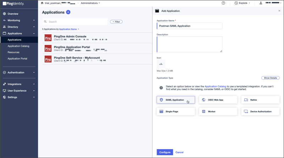This screenshot has width=284, height=158.
Task: Select the OIDC Web App type card
Action: tap(218, 100)
